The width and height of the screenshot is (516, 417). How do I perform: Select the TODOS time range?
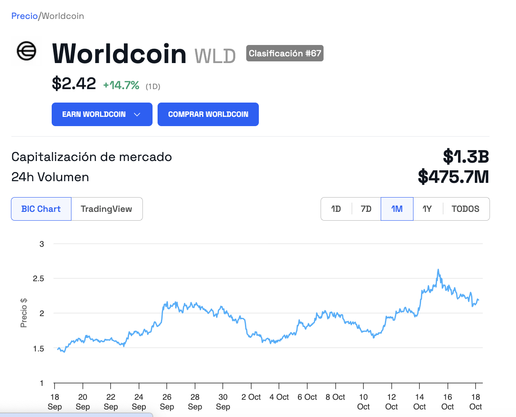point(466,209)
